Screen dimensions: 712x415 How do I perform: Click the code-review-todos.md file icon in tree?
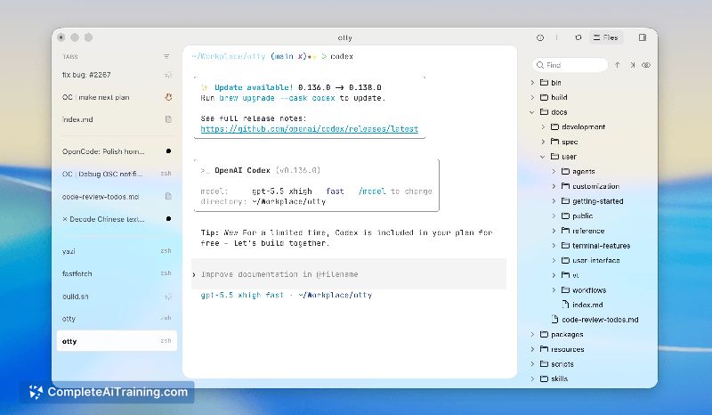click(x=554, y=319)
